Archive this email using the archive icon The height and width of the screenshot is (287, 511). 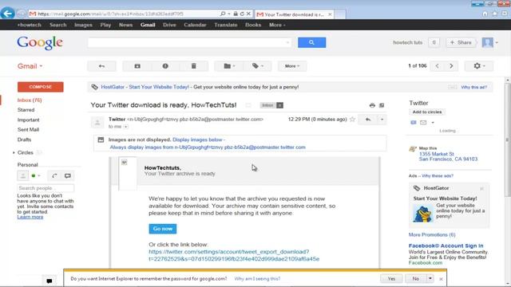137,66
